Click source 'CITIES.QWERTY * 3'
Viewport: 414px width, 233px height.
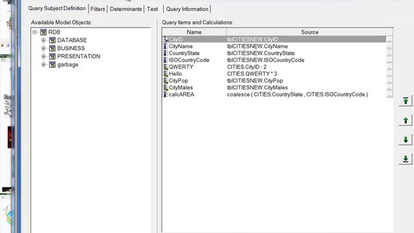click(x=252, y=74)
